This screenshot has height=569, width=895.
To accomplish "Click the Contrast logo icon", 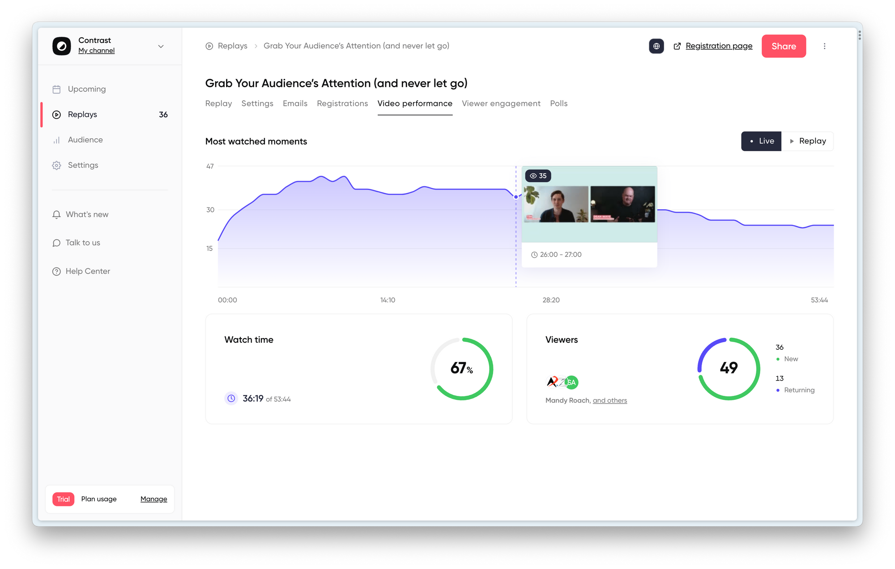I will click(62, 46).
